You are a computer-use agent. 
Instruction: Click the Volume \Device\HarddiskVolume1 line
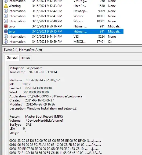tap(36, 121)
